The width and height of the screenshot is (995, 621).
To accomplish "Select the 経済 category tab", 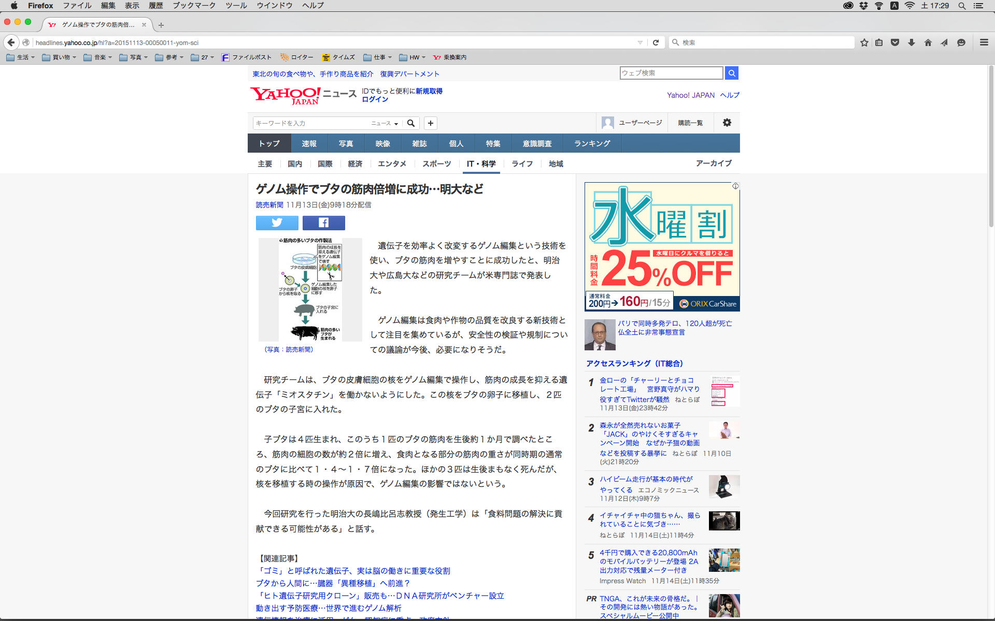I will (x=355, y=164).
